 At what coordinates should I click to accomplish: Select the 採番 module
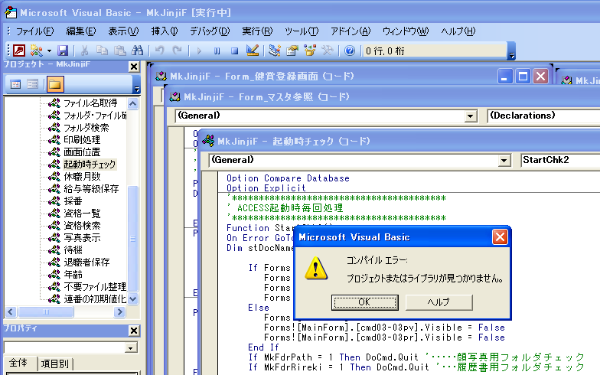pyautogui.click(x=73, y=201)
